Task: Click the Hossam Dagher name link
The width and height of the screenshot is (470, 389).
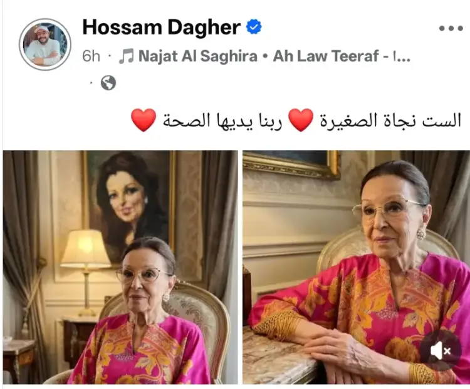Action: tap(161, 28)
